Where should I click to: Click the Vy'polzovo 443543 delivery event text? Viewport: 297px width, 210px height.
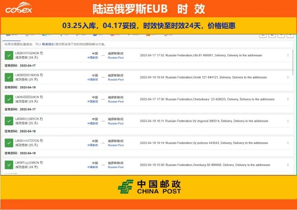click(x=204, y=143)
